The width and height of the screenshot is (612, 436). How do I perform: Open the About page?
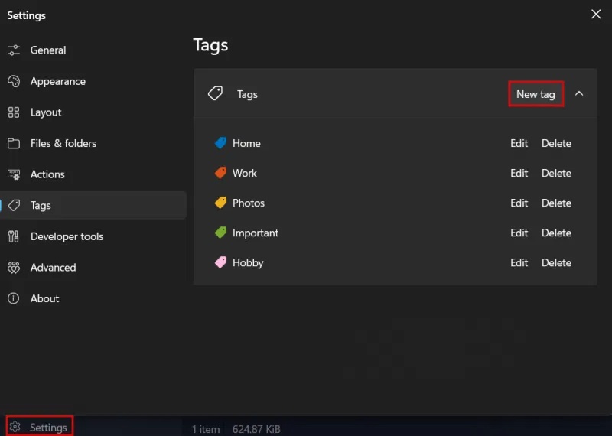point(93,298)
